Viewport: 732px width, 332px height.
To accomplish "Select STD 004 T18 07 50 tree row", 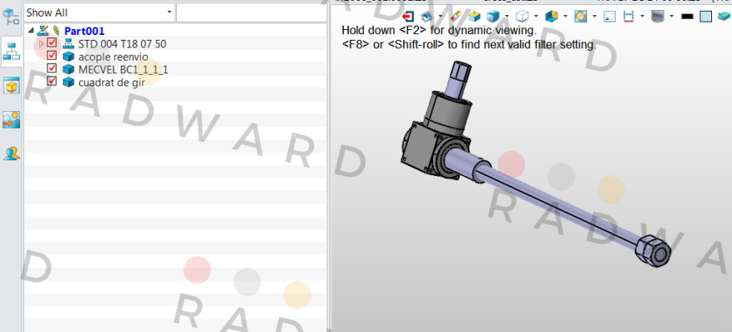I will 122,44.
